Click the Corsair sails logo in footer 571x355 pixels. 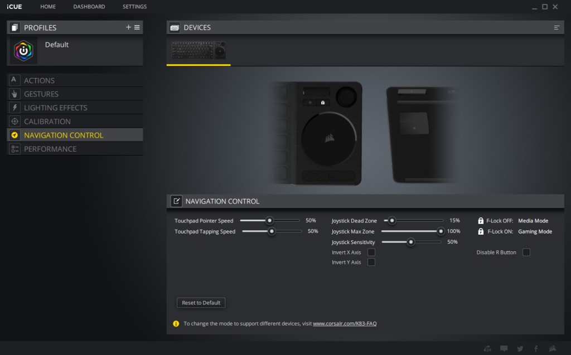click(x=553, y=348)
